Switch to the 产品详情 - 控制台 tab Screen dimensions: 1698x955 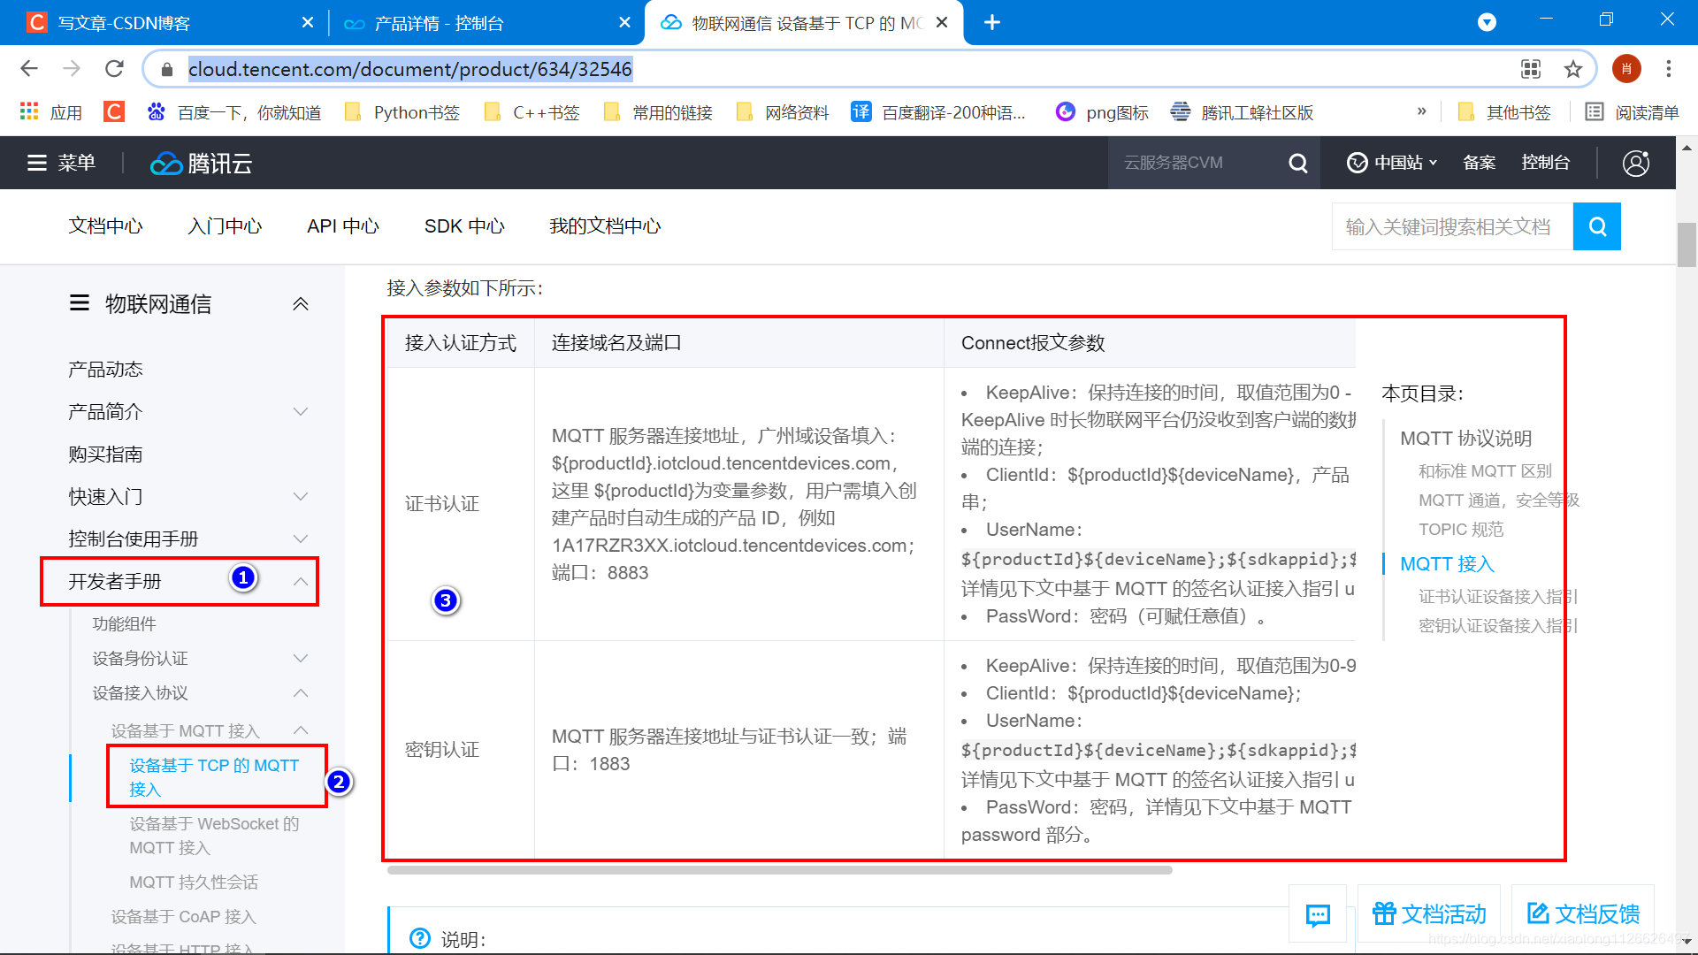click(x=439, y=23)
